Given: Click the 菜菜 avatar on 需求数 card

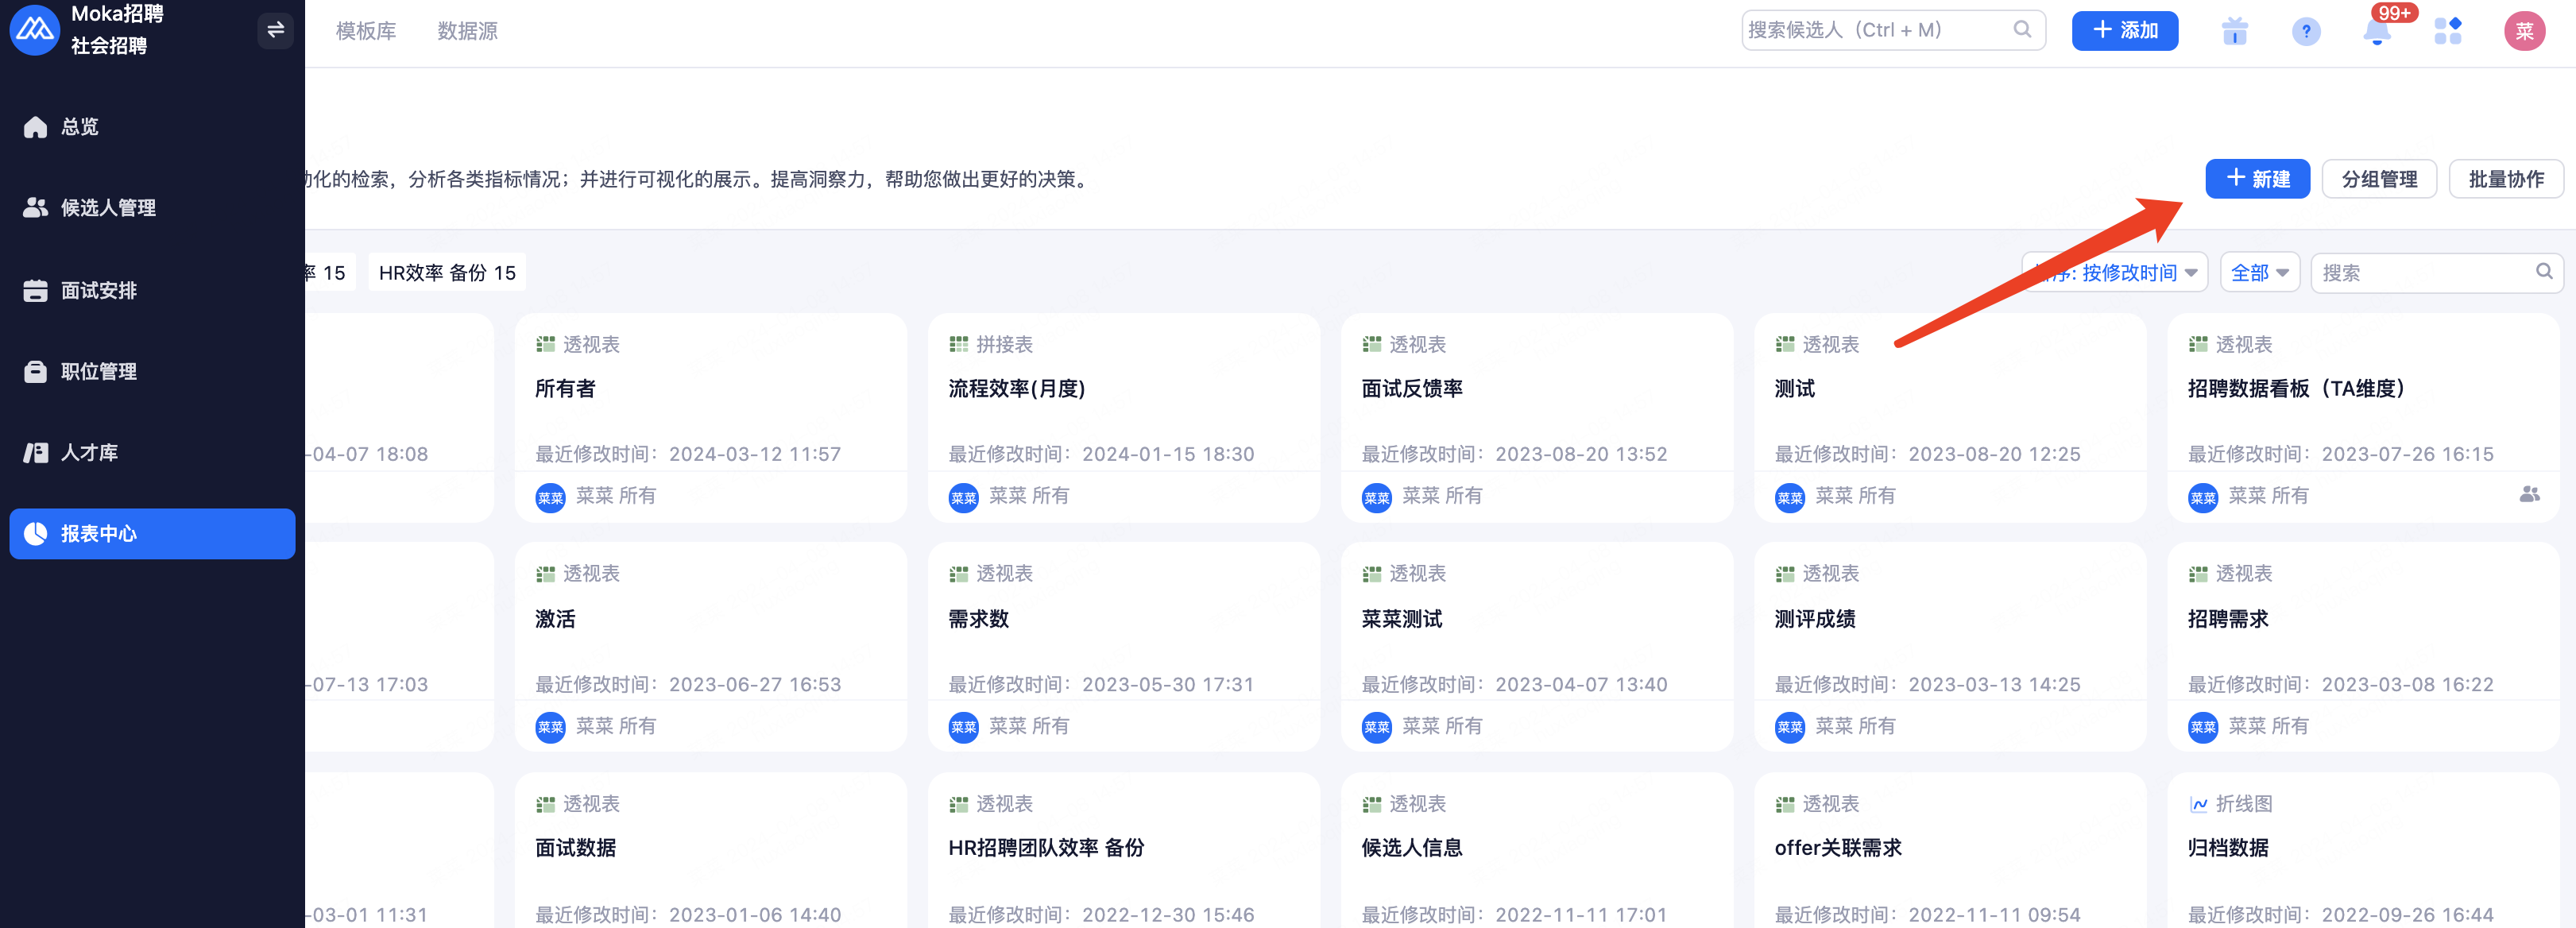Looking at the screenshot, I should (x=963, y=727).
